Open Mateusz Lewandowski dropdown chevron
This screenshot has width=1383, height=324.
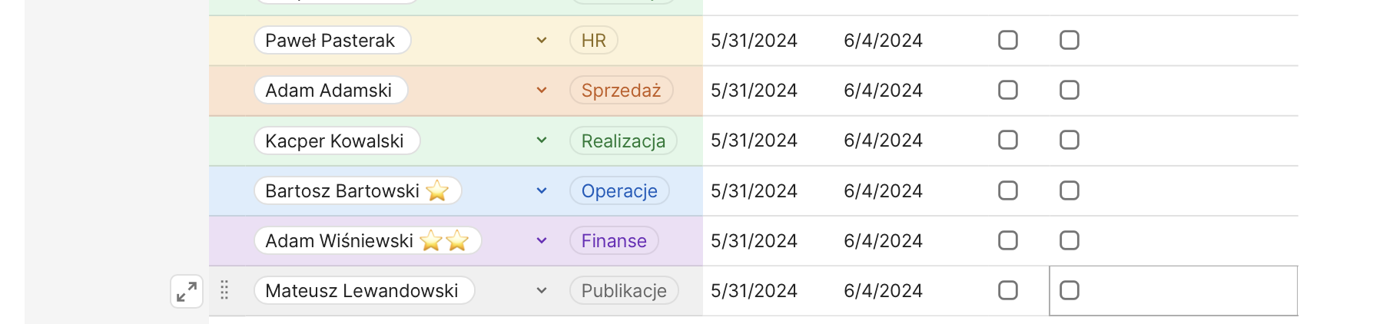[542, 291]
